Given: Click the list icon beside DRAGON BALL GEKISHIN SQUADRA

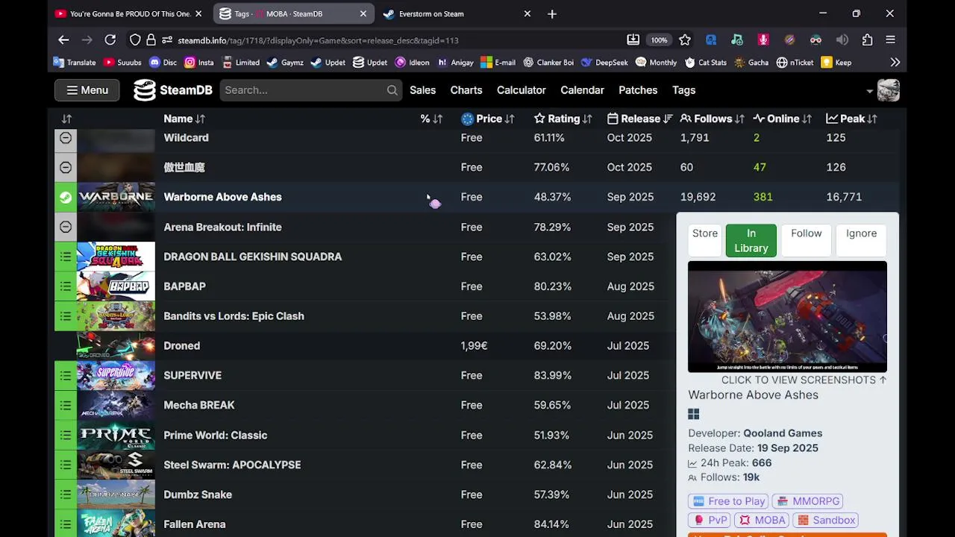Looking at the screenshot, I should coord(66,257).
